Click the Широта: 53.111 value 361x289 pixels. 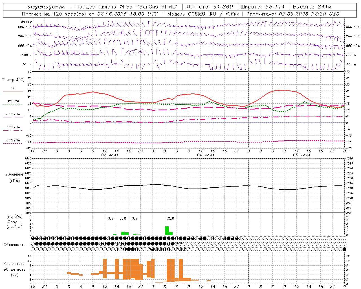point(263,7)
